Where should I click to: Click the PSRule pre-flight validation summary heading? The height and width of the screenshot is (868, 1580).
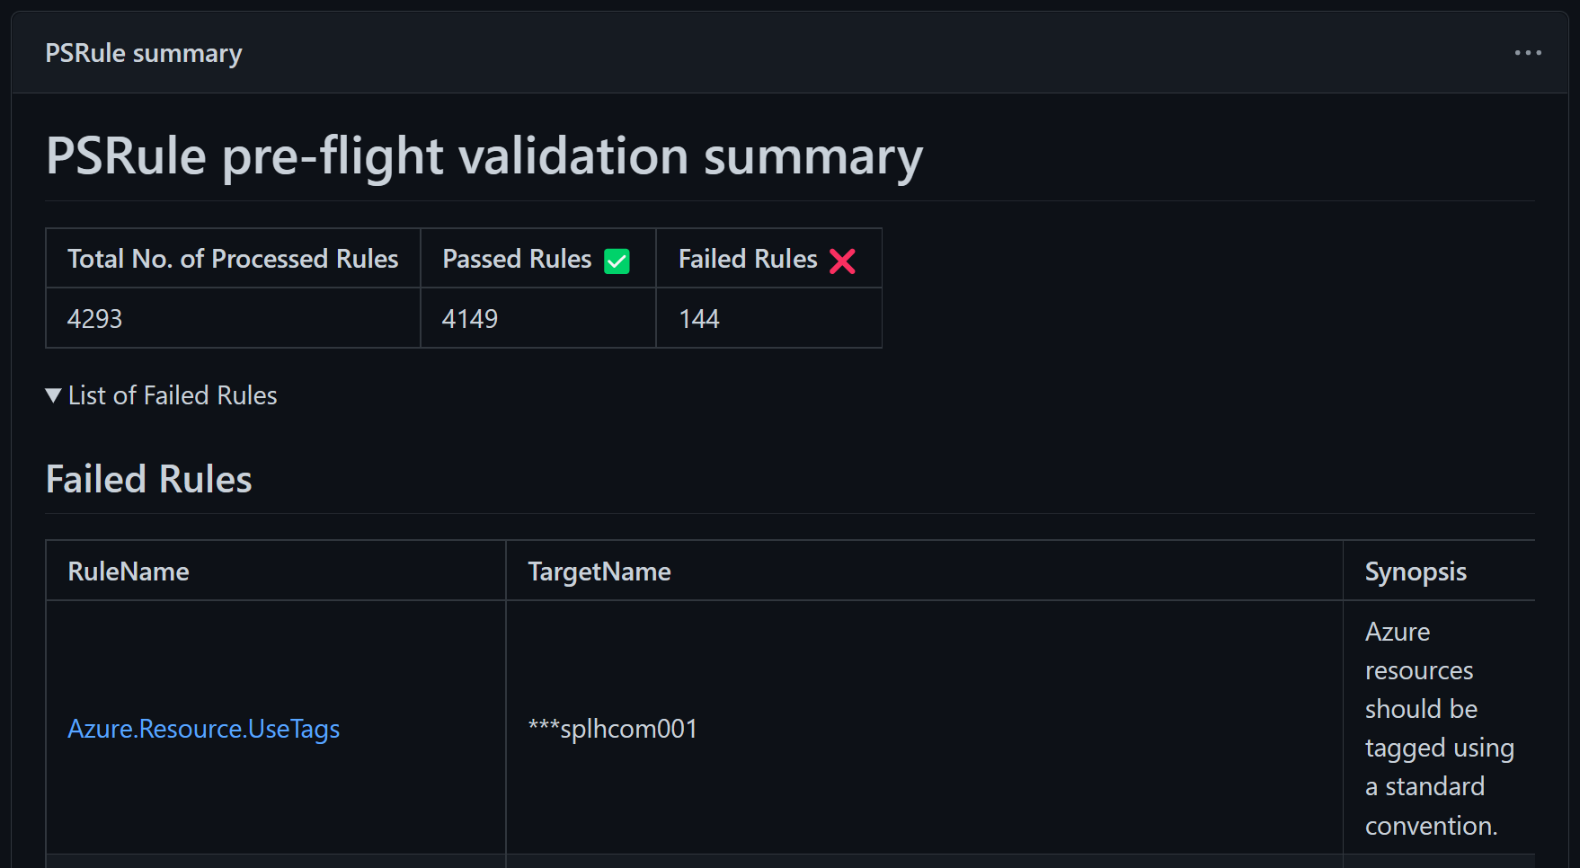(484, 156)
